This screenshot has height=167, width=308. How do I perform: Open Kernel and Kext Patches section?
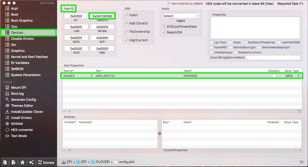tap(29, 57)
